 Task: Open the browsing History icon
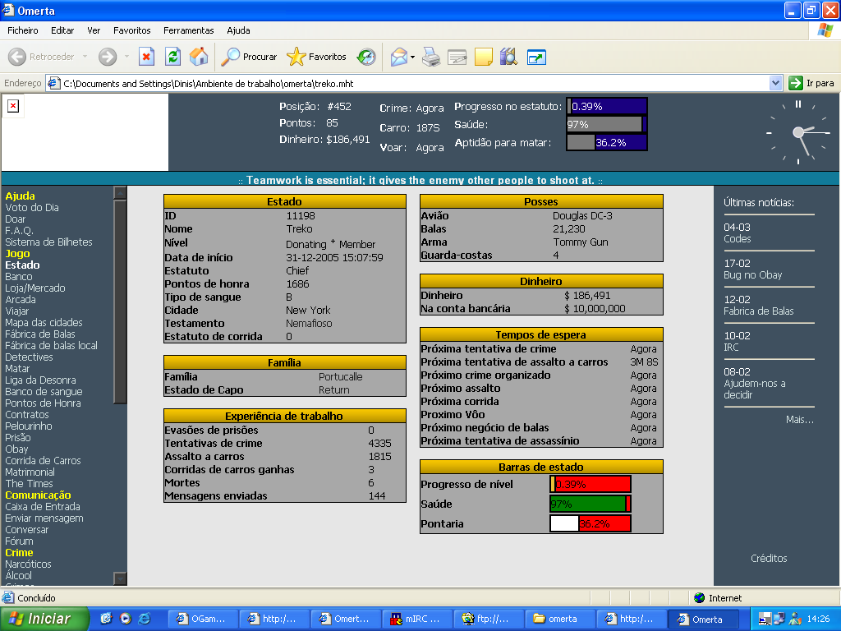pos(366,57)
